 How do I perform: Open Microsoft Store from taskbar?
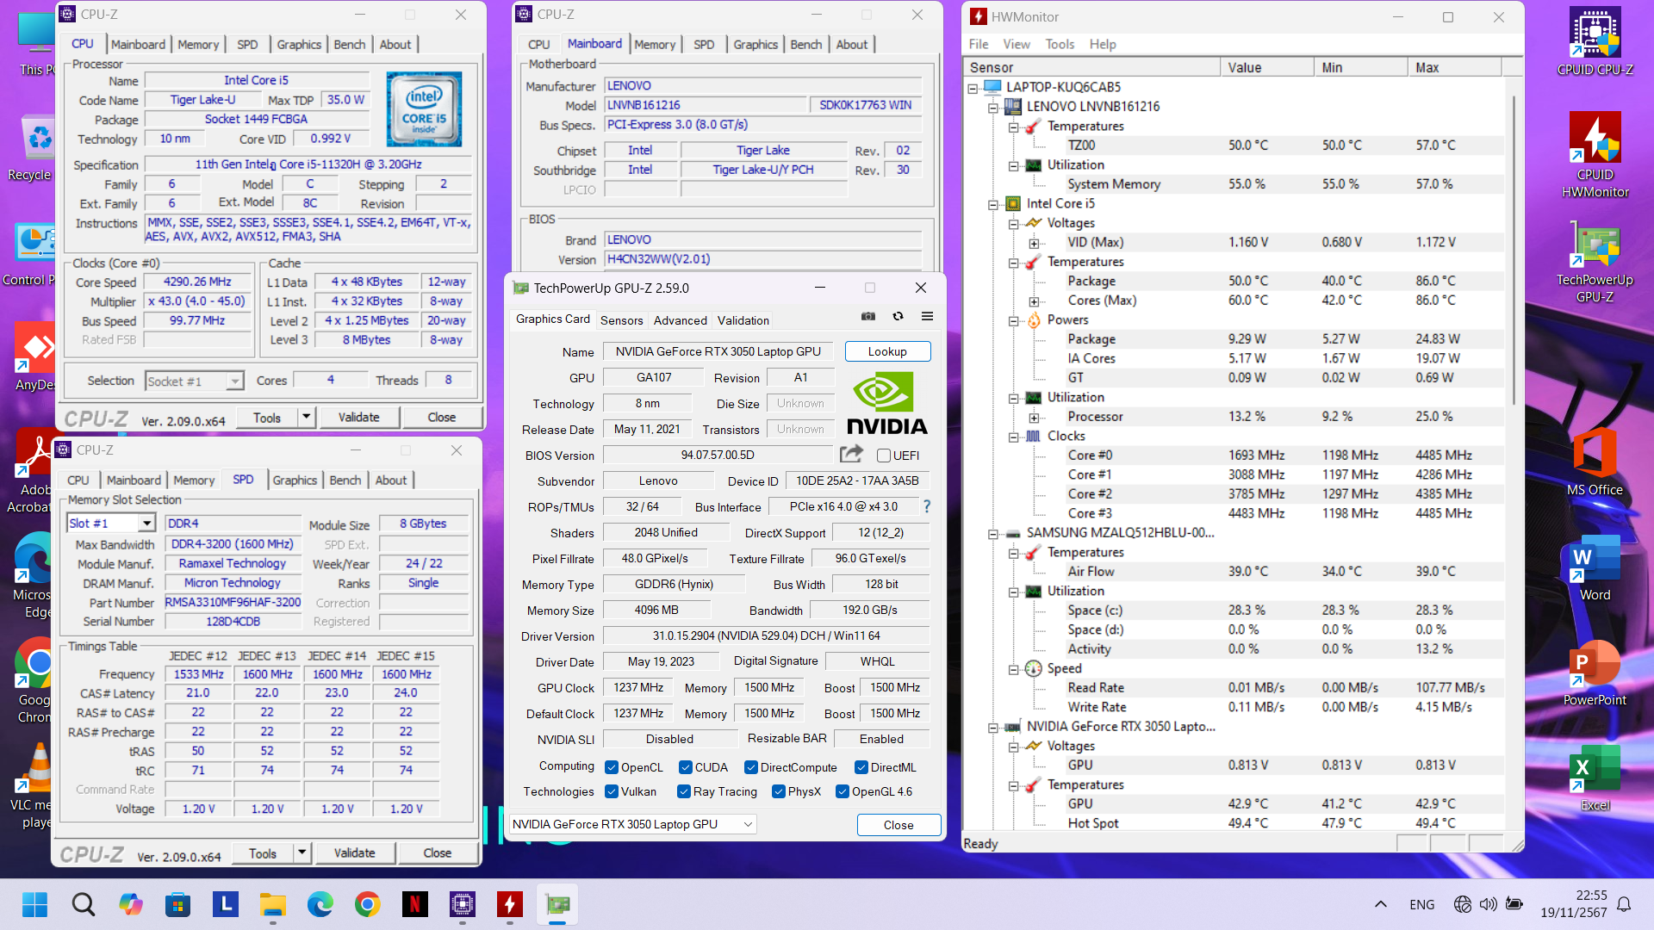tap(177, 904)
